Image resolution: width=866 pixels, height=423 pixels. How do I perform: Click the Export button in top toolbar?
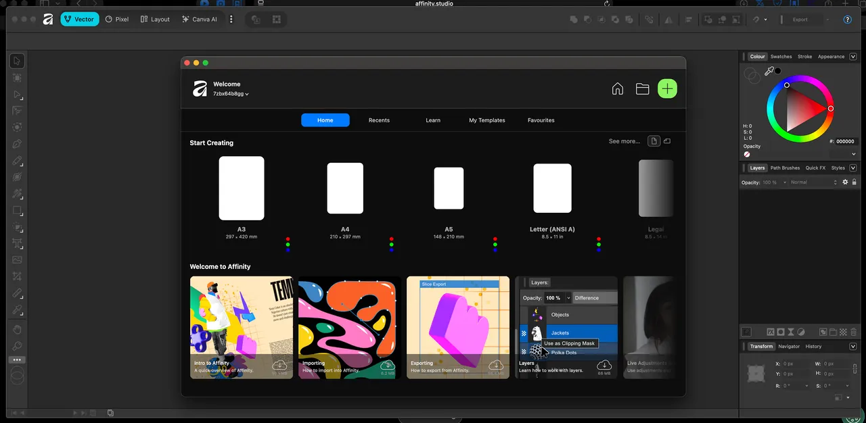pyautogui.click(x=800, y=20)
